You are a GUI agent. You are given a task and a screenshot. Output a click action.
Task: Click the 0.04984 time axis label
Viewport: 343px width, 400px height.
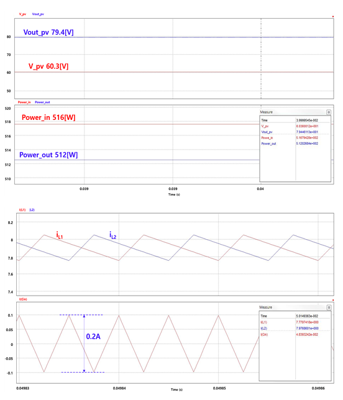[x=119, y=388]
